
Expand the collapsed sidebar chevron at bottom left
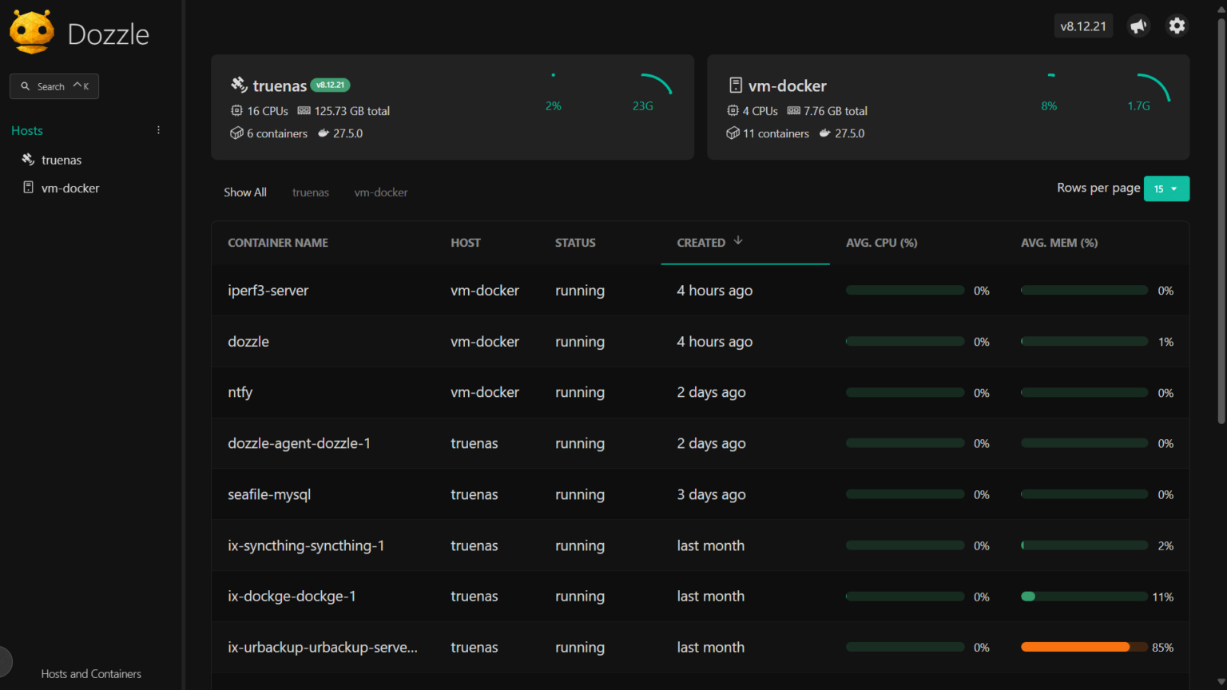(x=5, y=661)
